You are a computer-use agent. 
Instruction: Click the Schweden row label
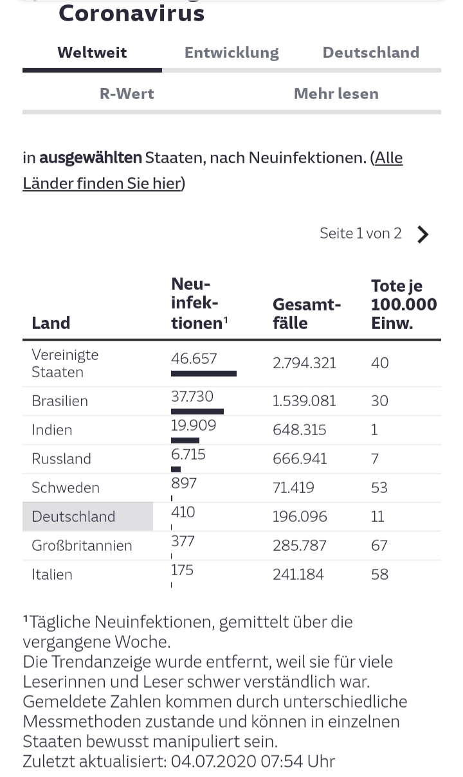[66, 488]
